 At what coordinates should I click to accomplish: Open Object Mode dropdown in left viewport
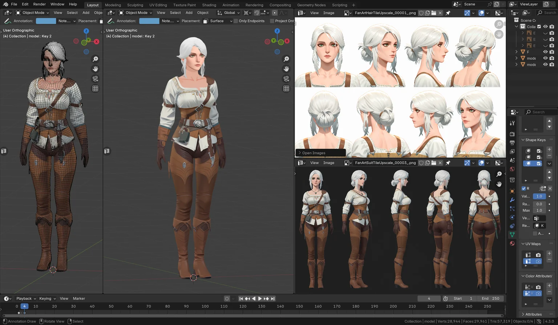[x=33, y=13]
